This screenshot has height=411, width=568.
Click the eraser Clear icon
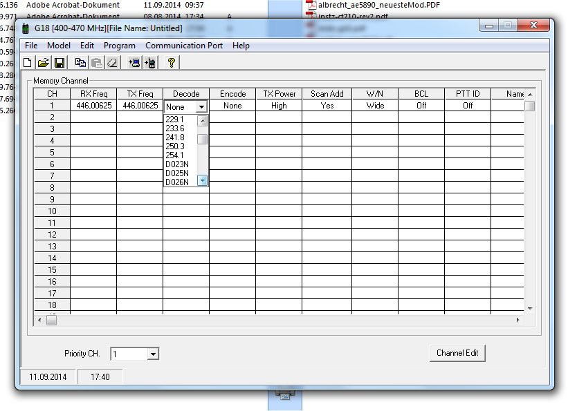tap(112, 63)
